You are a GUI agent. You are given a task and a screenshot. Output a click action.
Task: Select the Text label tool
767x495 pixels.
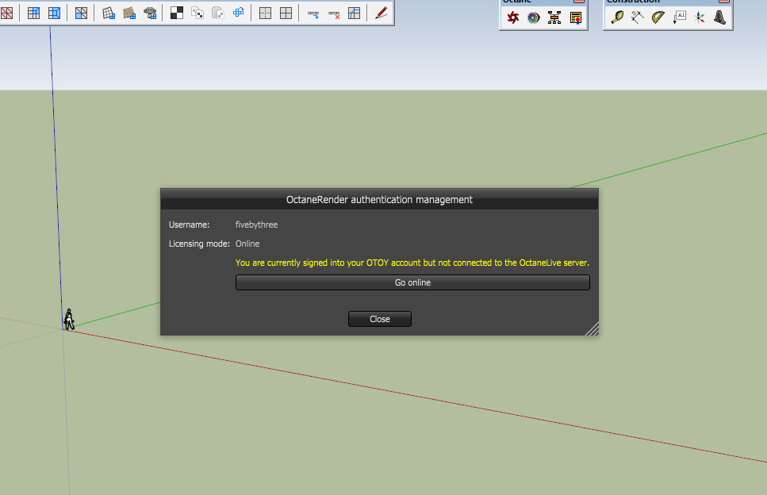coord(679,17)
